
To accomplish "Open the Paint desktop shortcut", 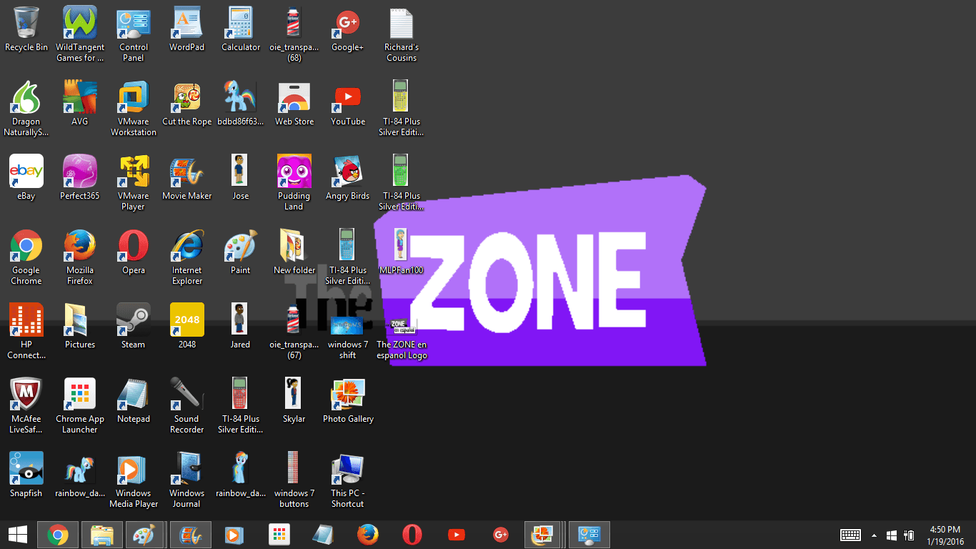I will pos(241,252).
